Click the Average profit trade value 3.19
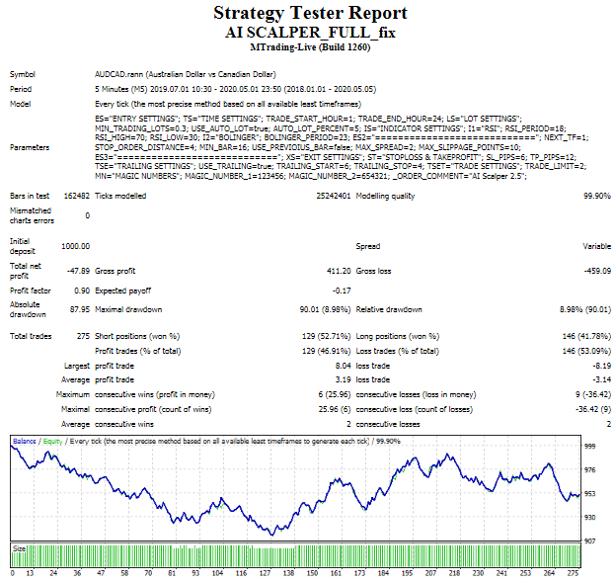This screenshot has width=615, height=582. point(343,379)
